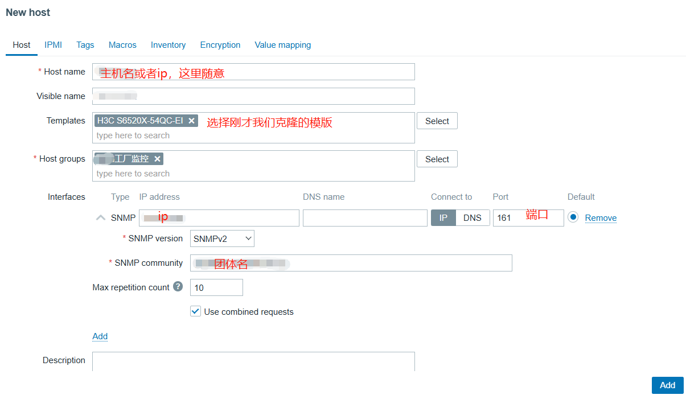Open the Macros tab

coord(122,45)
